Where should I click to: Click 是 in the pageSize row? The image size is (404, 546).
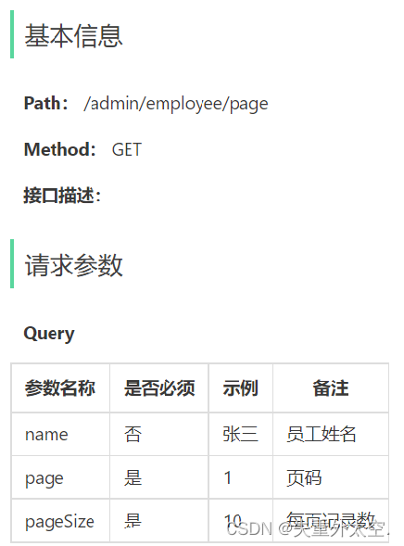[133, 521]
